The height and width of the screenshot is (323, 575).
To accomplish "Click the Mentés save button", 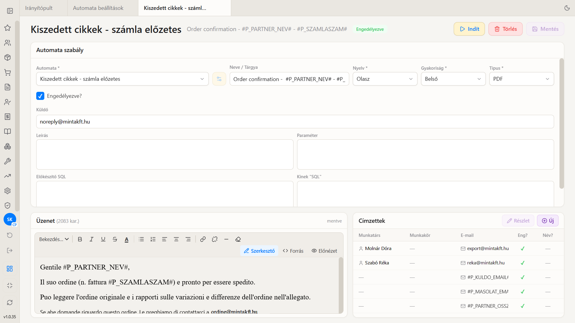I will pyautogui.click(x=545, y=29).
